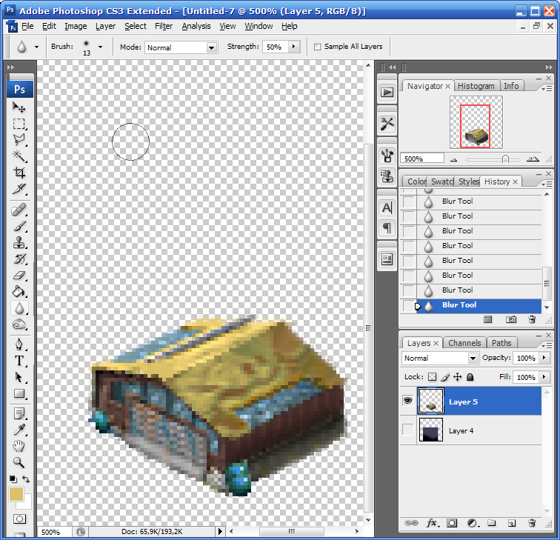Toggle Quick Mask mode

[x=19, y=519]
